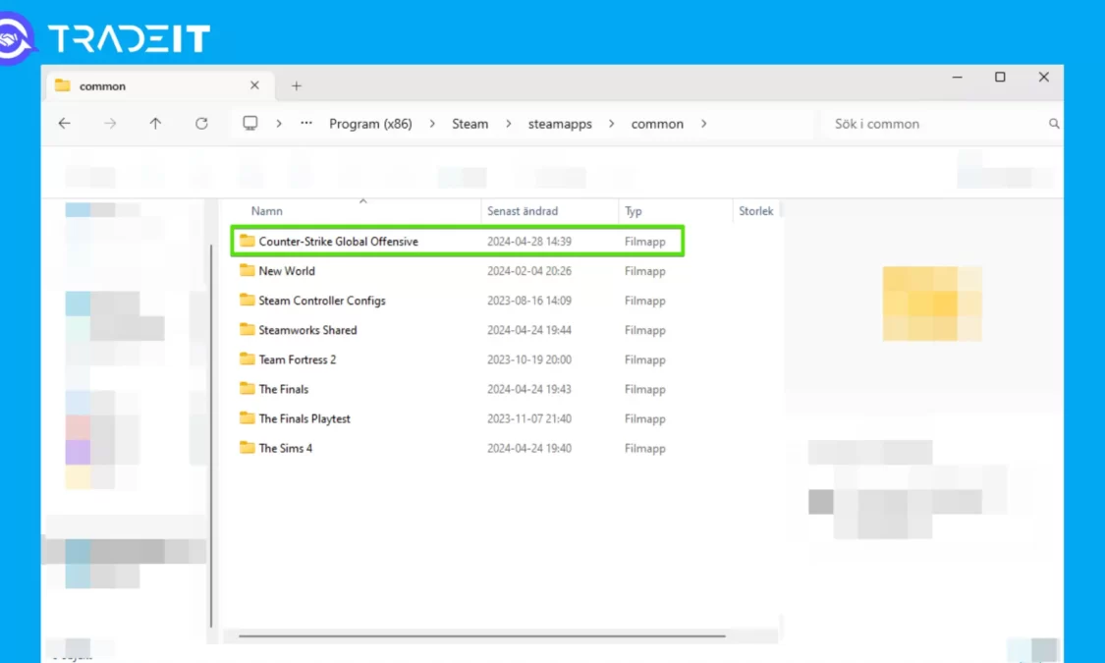The width and height of the screenshot is (1105, 663).
Task: Select Team Fortress 2 folder name
Action: coord(298,359)
